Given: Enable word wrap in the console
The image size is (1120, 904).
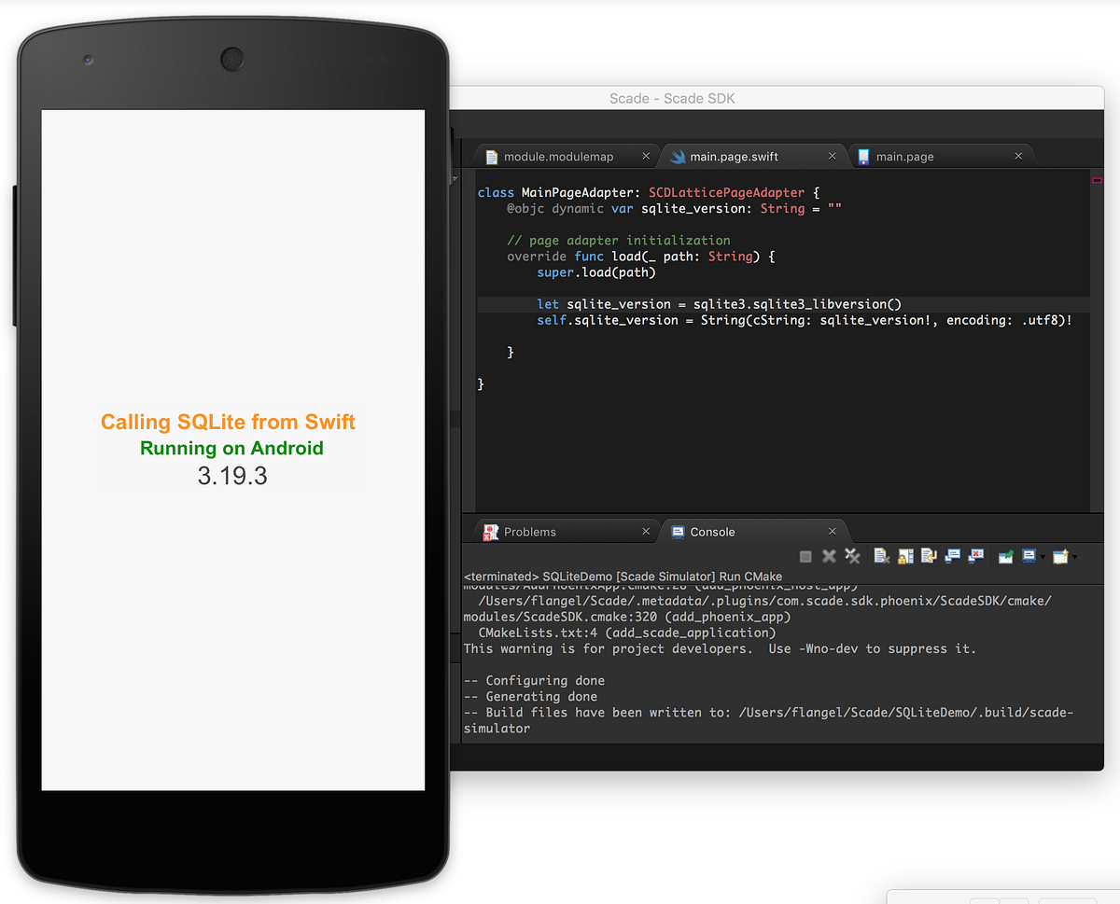Looking at the screenshot, I should point(928,556).
